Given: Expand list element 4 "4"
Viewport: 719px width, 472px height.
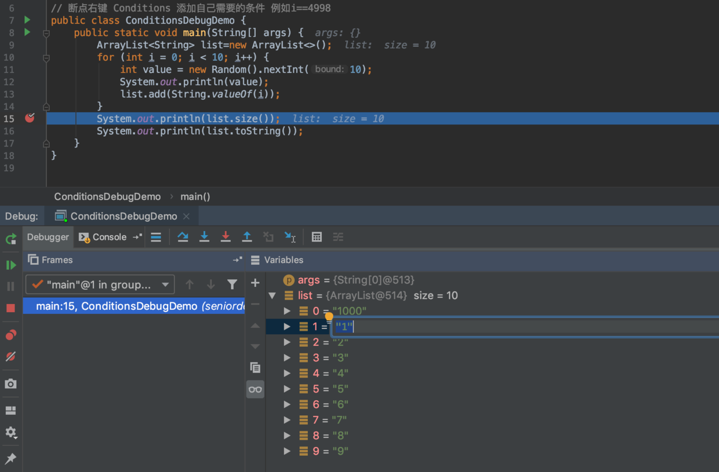Looking at the screenshot, I should [287, 374].
